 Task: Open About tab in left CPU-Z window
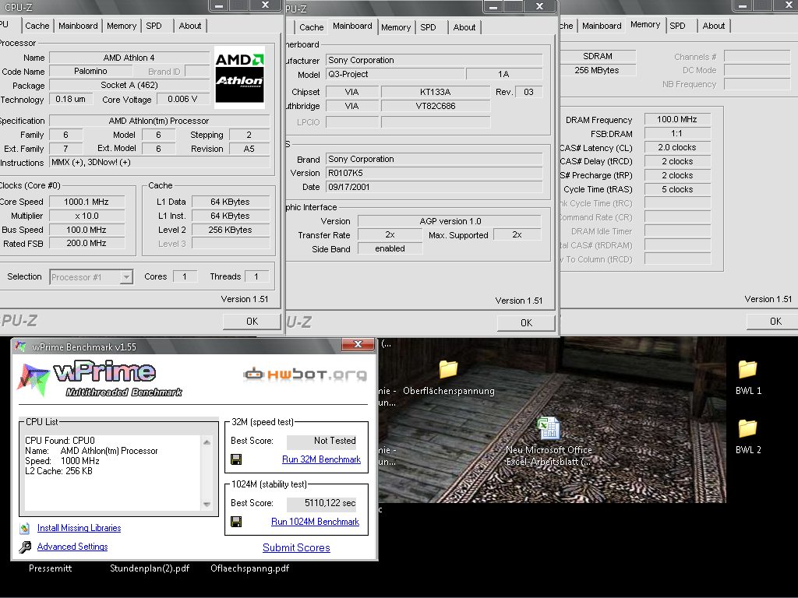point(190,26)
